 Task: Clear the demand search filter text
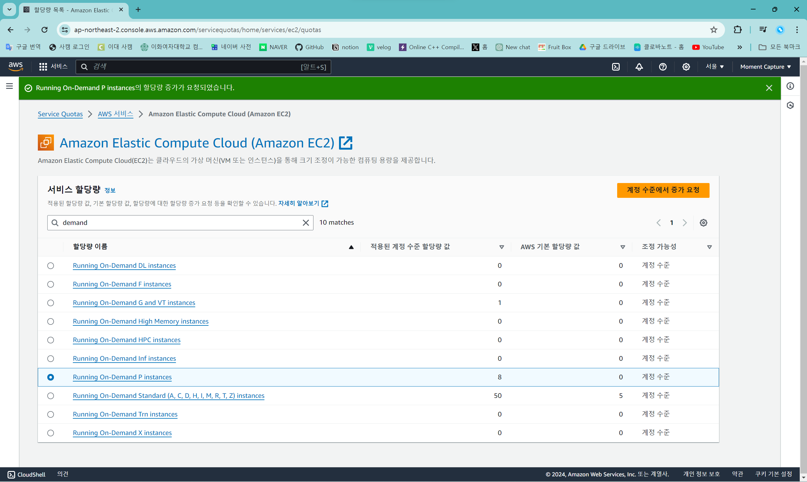click(306, 223)
